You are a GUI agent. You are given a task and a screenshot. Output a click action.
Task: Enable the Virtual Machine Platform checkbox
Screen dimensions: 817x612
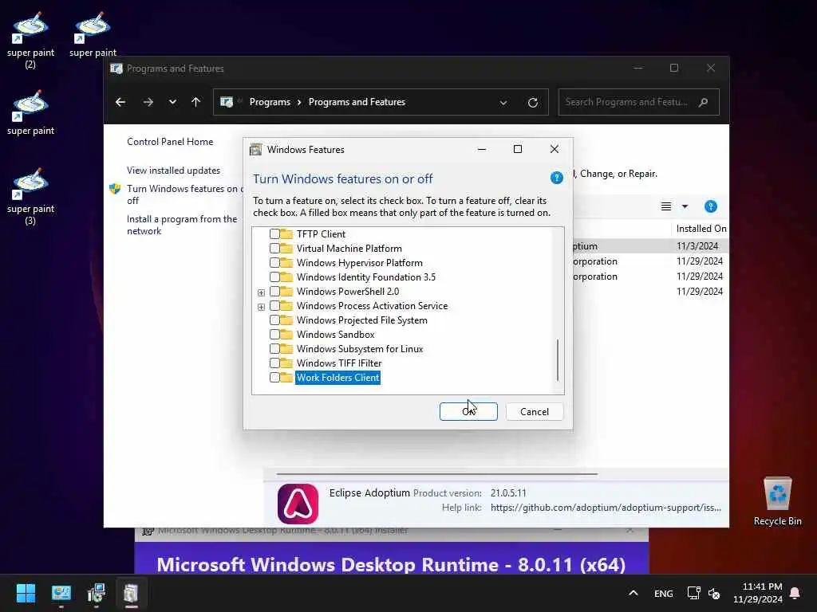pyautogui.click(x=274, y=249)
